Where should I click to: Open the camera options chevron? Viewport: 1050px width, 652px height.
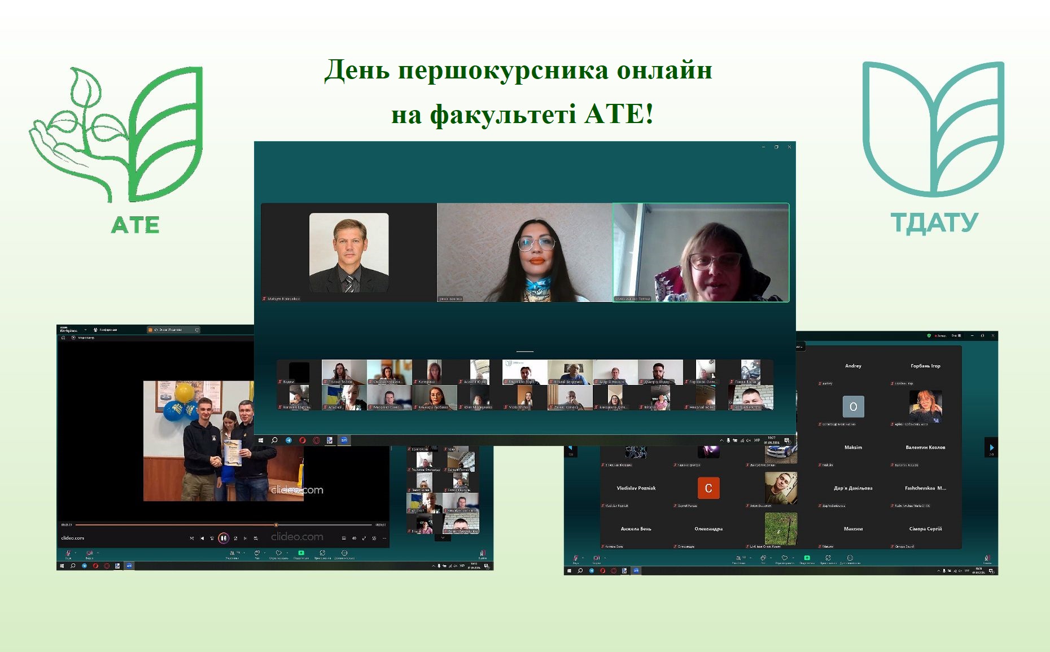click(x=99, y=553)
